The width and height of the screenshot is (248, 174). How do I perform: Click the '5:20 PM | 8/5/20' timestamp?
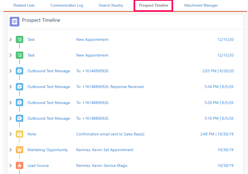pyautogui.click(x=219, y=103)
